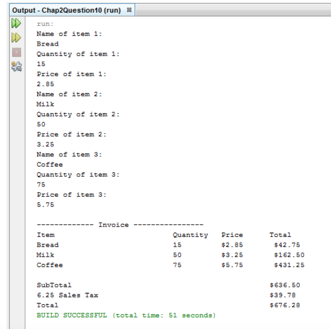
Task: Place cursor inside the output console area
Action: (164, 164)
